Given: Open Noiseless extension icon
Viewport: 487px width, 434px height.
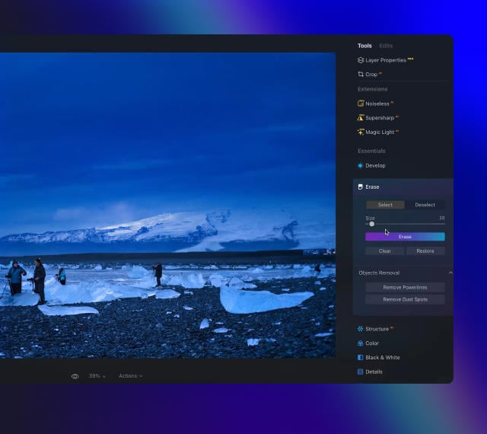Looking at the screenshot, I should [360, 104].
